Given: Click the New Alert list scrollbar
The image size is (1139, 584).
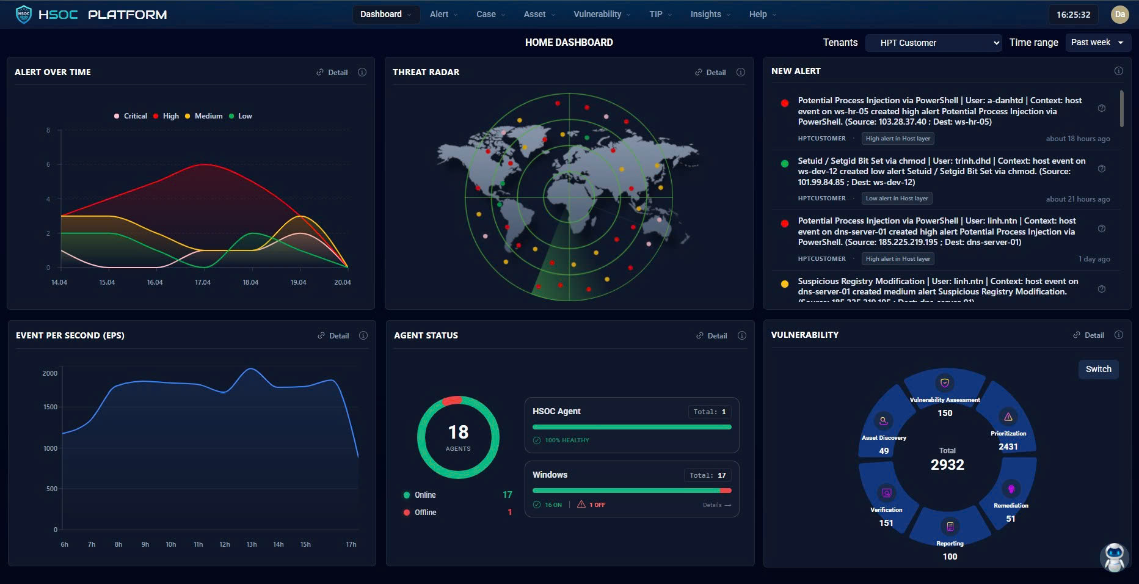Looking at the screenshot, I should 1121,109.
